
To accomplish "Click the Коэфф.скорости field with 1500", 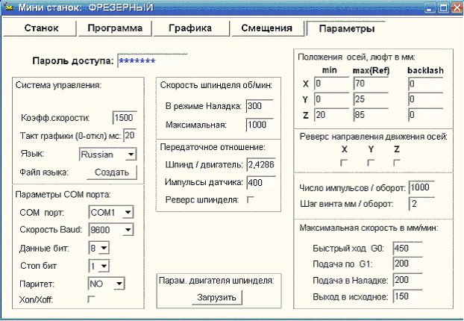I will pos(125,118).
